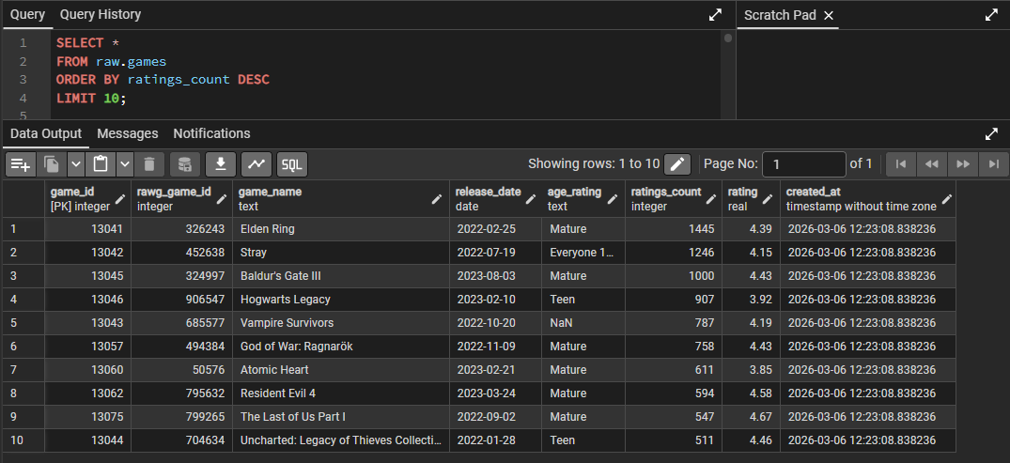Click the Stray game name cell

pyautogui.click(x=341, y=253)
